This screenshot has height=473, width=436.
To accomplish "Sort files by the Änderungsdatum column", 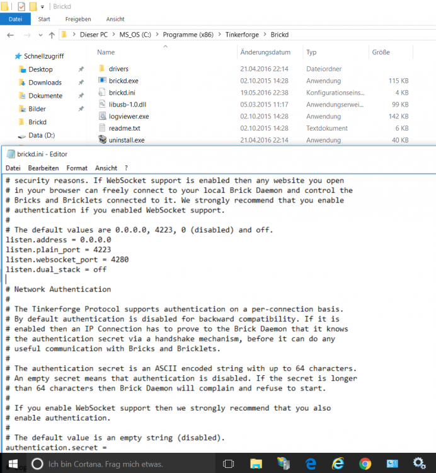I will pos(265,52).
